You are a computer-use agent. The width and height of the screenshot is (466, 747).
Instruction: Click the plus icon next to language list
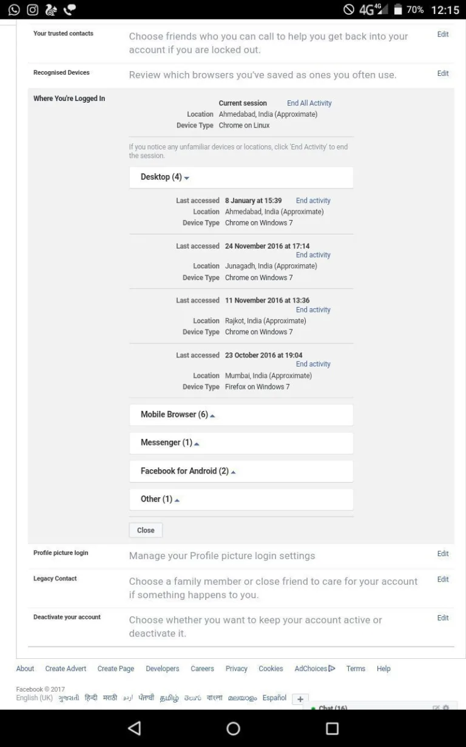click(x=300, y=698)
